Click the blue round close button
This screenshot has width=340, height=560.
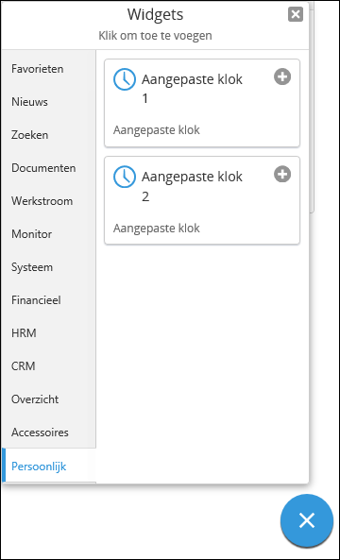[307, 520]
